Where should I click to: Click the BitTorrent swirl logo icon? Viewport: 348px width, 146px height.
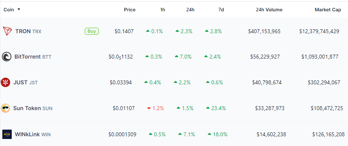pos(7,57)
